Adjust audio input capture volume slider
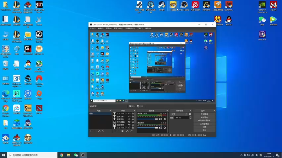 147,119
